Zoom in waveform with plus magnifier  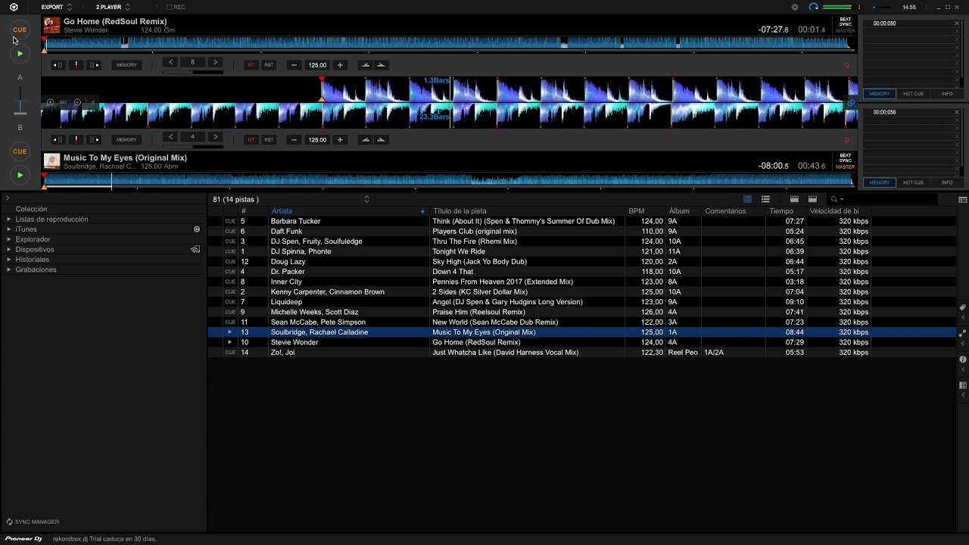(x=50, y=102)
